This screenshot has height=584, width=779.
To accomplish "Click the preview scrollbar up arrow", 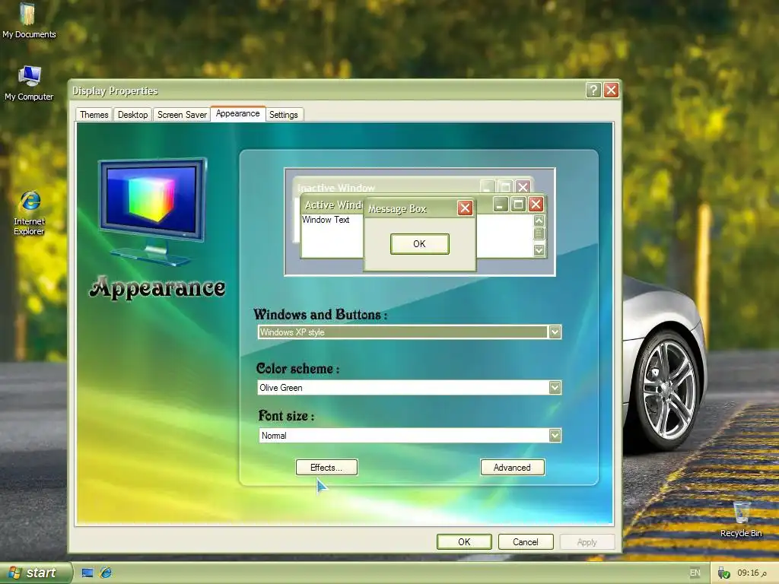I will 539,221.
